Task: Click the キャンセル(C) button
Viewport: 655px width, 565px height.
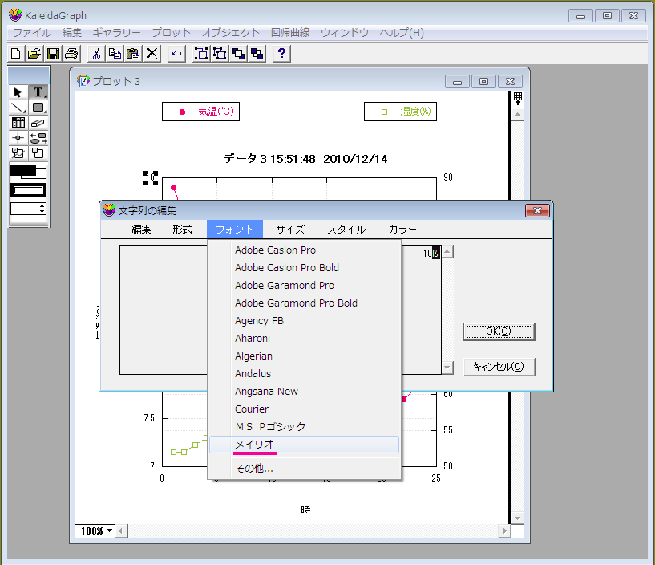Action: pos(499,367)
